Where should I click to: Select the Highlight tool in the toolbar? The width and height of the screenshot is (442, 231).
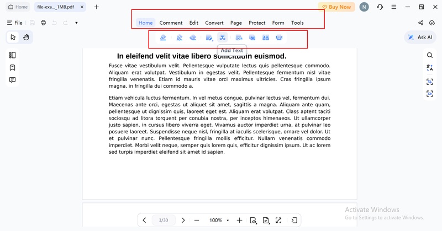tap(163, 37)
